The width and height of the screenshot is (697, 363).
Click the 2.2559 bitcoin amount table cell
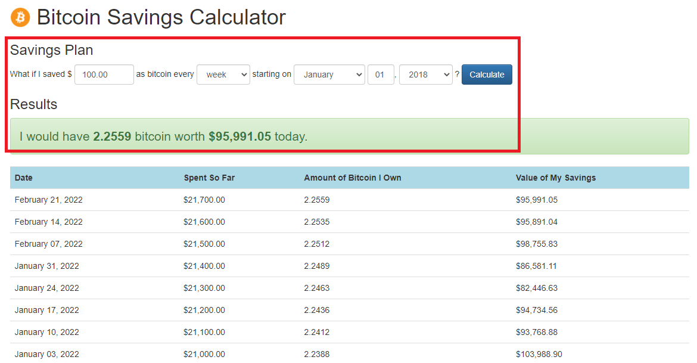tap(317, 200)
